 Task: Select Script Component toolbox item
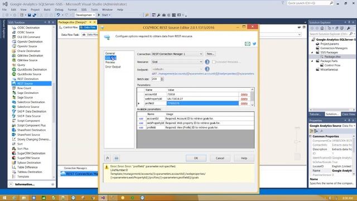click(28, 121)
